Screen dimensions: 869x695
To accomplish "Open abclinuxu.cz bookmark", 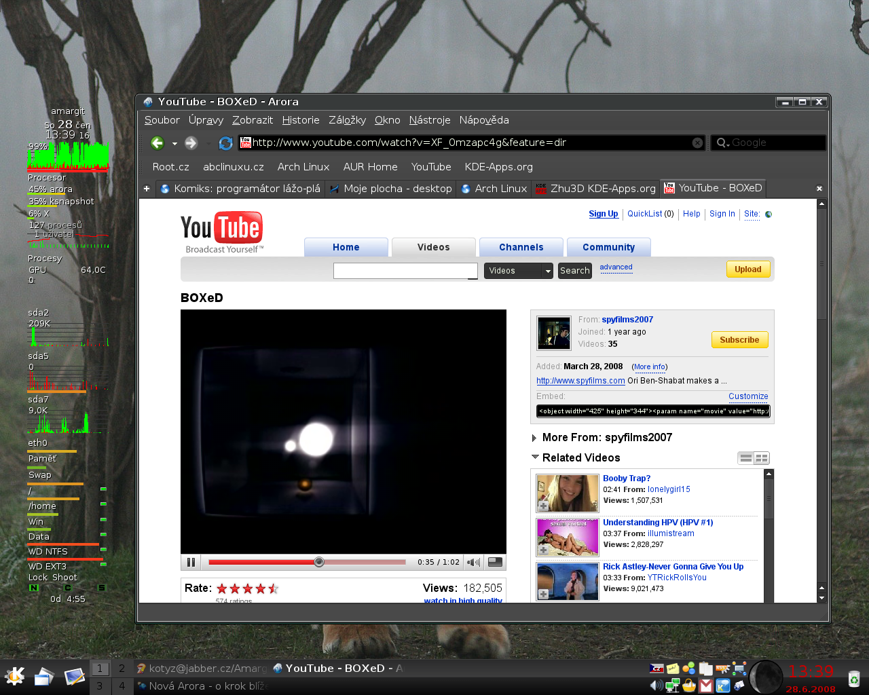I will [234, 167].
